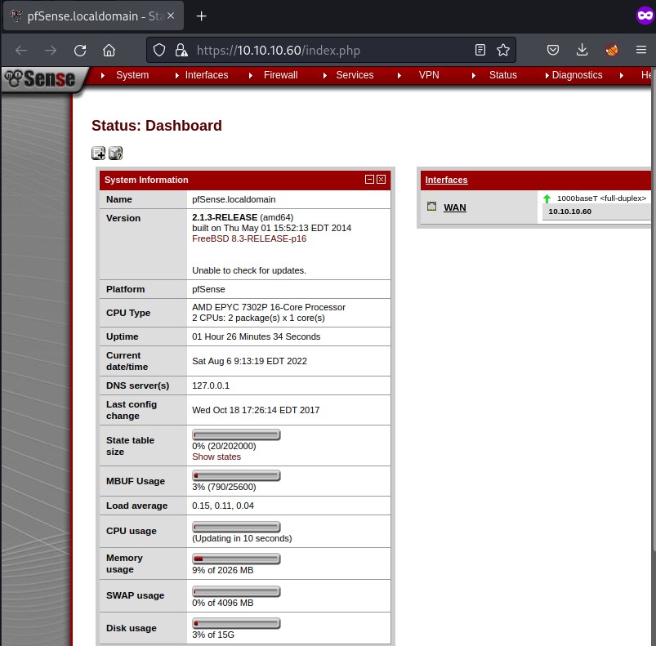The width and height of the screenshot is (656, 646).
Task: Click the Show states link
Action: pos(216,457)
